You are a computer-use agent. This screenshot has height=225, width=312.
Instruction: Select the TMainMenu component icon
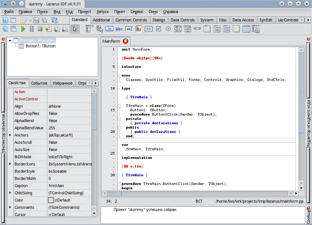[x=90, y=29]
